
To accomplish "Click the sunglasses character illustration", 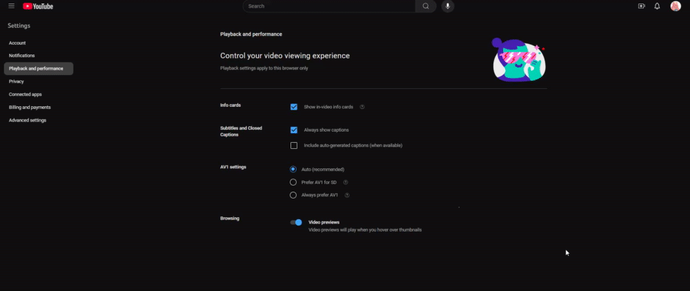I will pyautogui.click(x=519, y=60).
